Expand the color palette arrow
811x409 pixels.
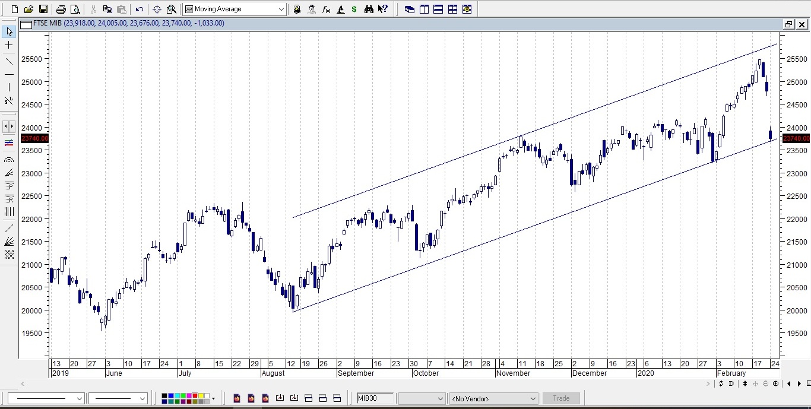point(213,398)
